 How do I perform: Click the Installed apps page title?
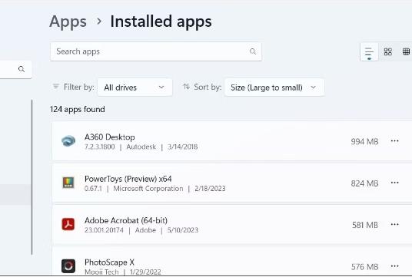(161, 21)
